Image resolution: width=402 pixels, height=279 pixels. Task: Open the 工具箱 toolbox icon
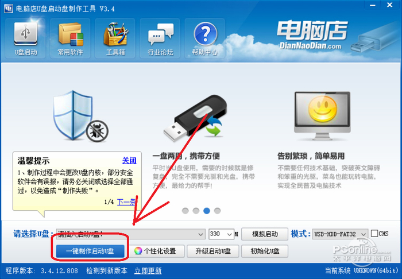coord(115,38)
